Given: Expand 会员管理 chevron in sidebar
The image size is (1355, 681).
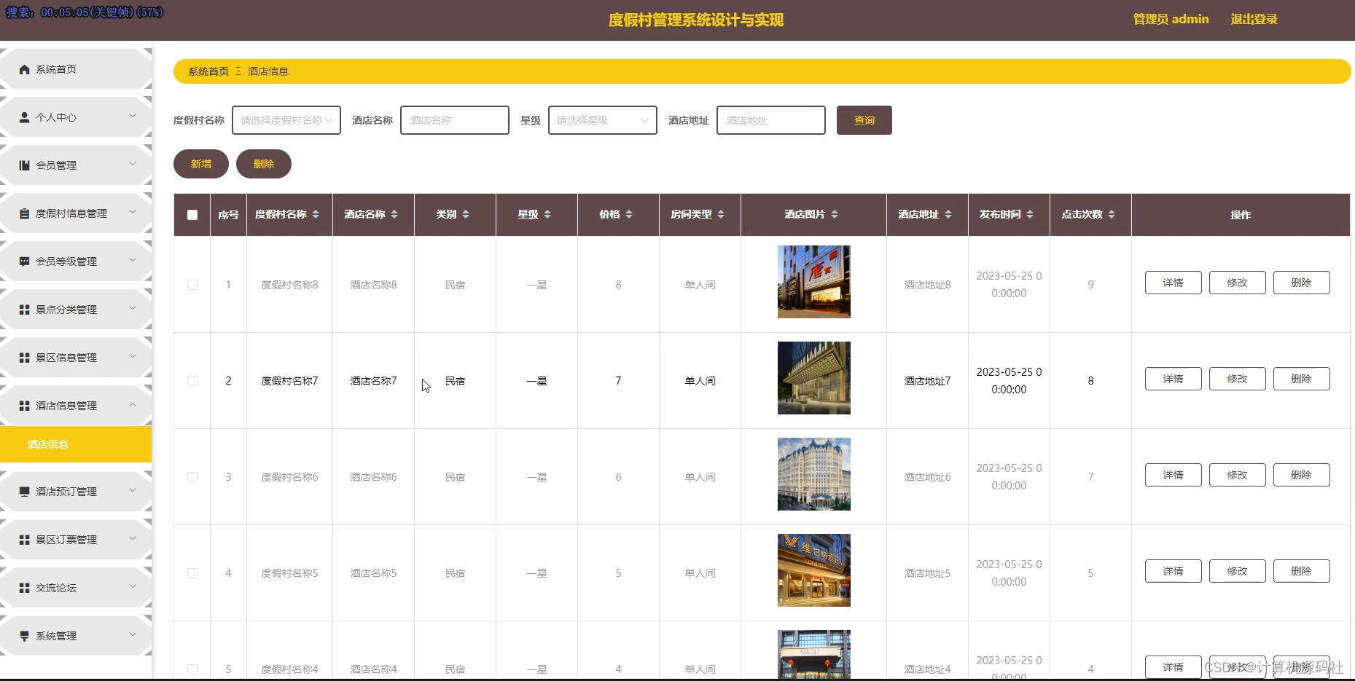Looking at the screenshot, I should 133,164.
